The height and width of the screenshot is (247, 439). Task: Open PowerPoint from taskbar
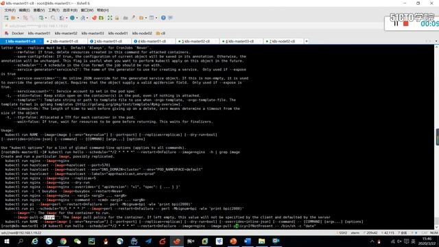(233, 241)
